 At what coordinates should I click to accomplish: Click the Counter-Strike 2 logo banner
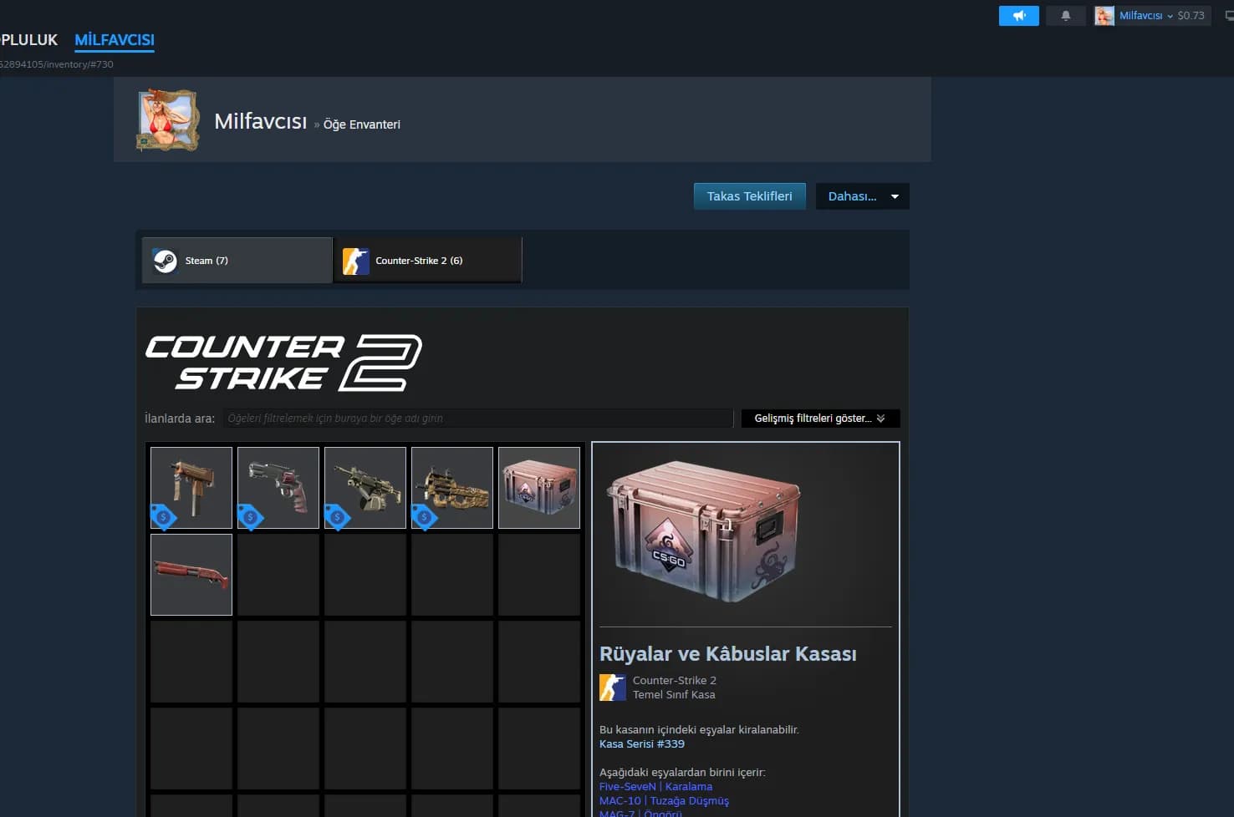point(283,363)
